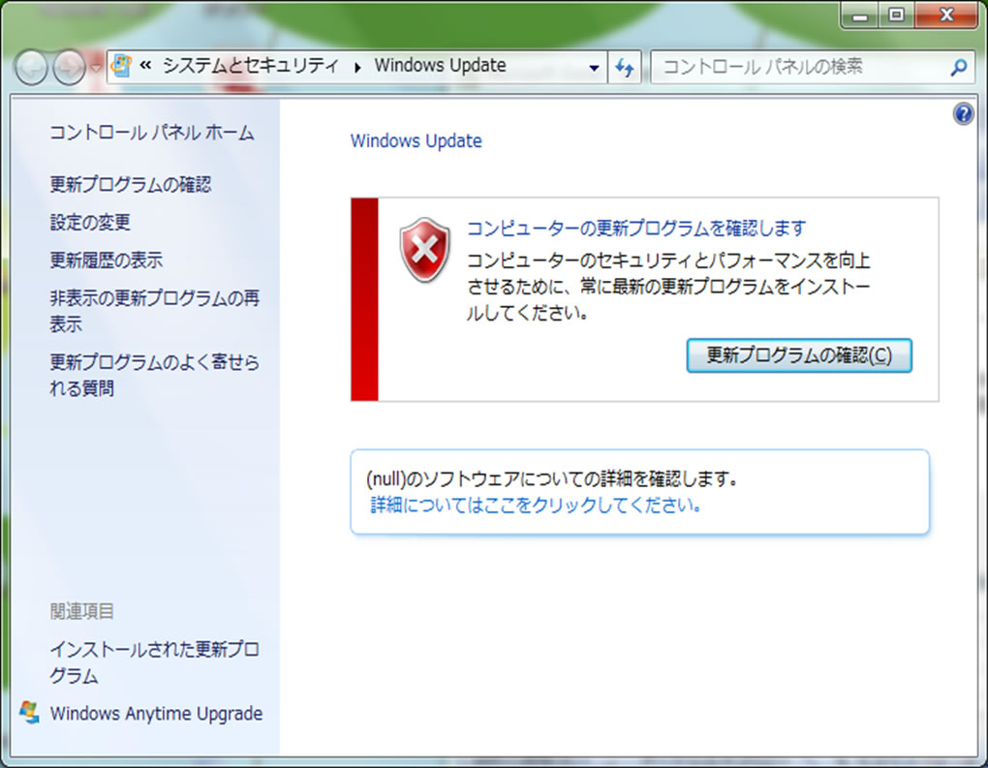The height and width of the screenshot is (768, 988).
Task: Click the back navigation arrow
Action: pyautogui.click(x=31, y=67)
